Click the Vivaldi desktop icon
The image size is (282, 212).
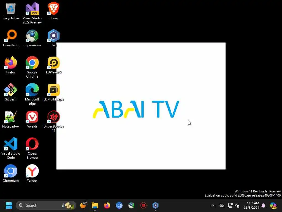pos(32,119)
